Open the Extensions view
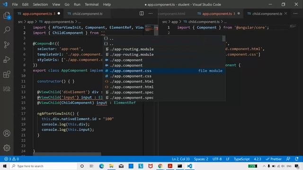The width and height of the screenshot is (303, 170). [x=7, y=74]
